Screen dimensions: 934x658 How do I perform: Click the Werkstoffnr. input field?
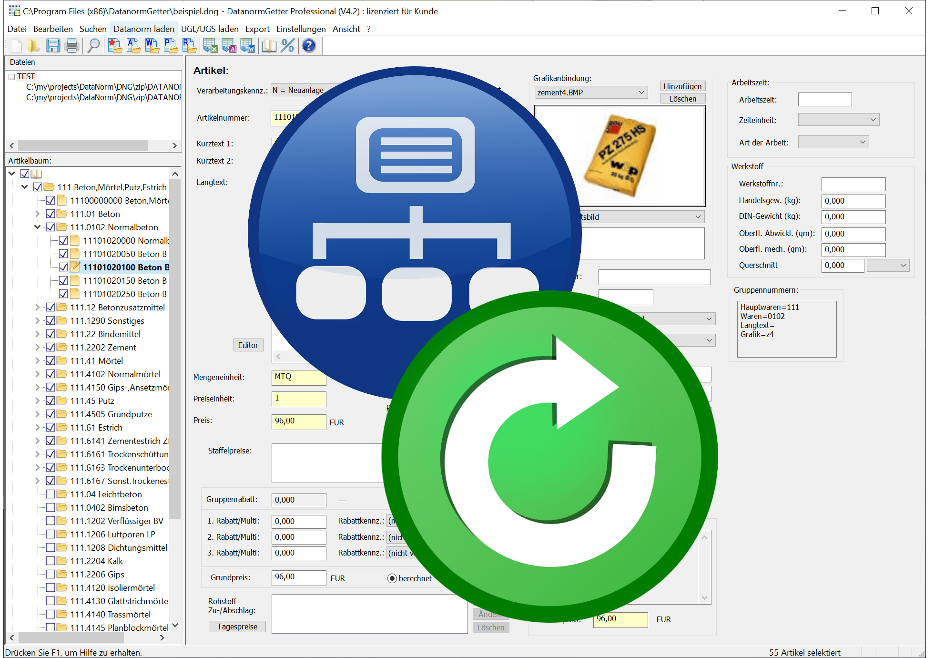point(853,184)
